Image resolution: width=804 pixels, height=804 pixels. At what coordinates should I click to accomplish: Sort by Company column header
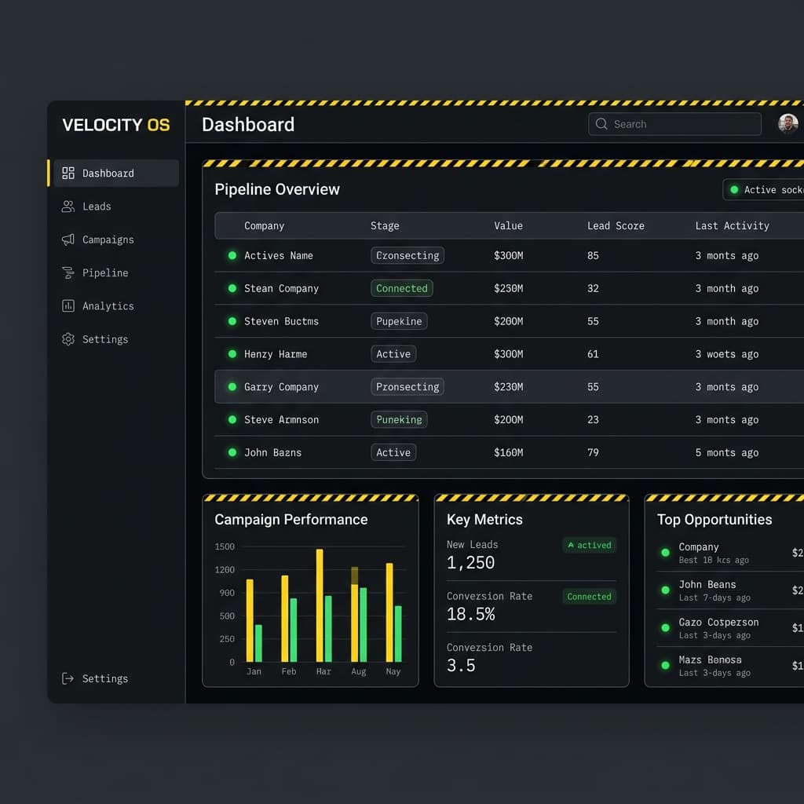click(264, 225)
